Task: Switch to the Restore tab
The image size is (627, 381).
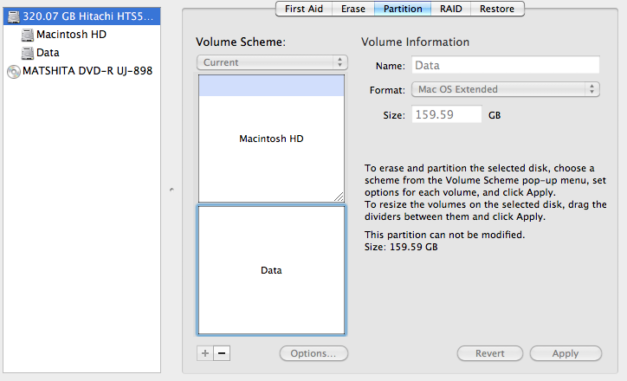Action: pyautogui.click(x=497, y=9)
